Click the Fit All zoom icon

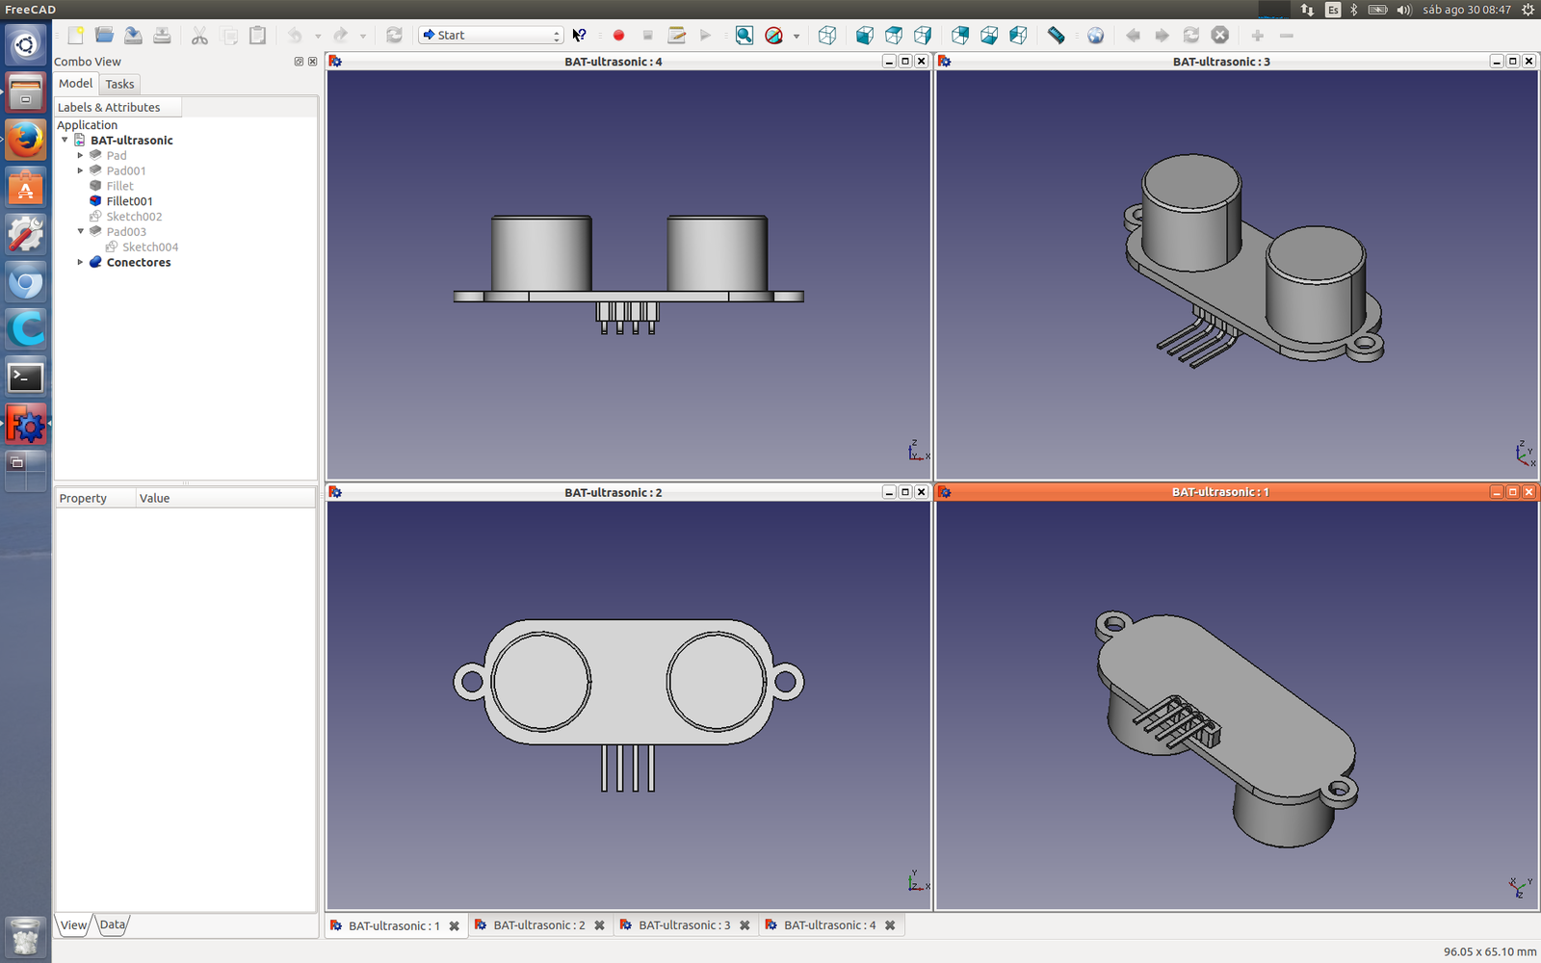click(x=744, y=36)
